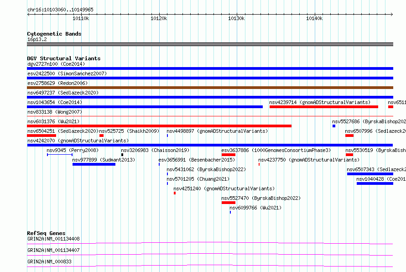Click the 10140k ruler tick label
The height and width of the screenshot is (272, 406).
[x=314, y=18]
